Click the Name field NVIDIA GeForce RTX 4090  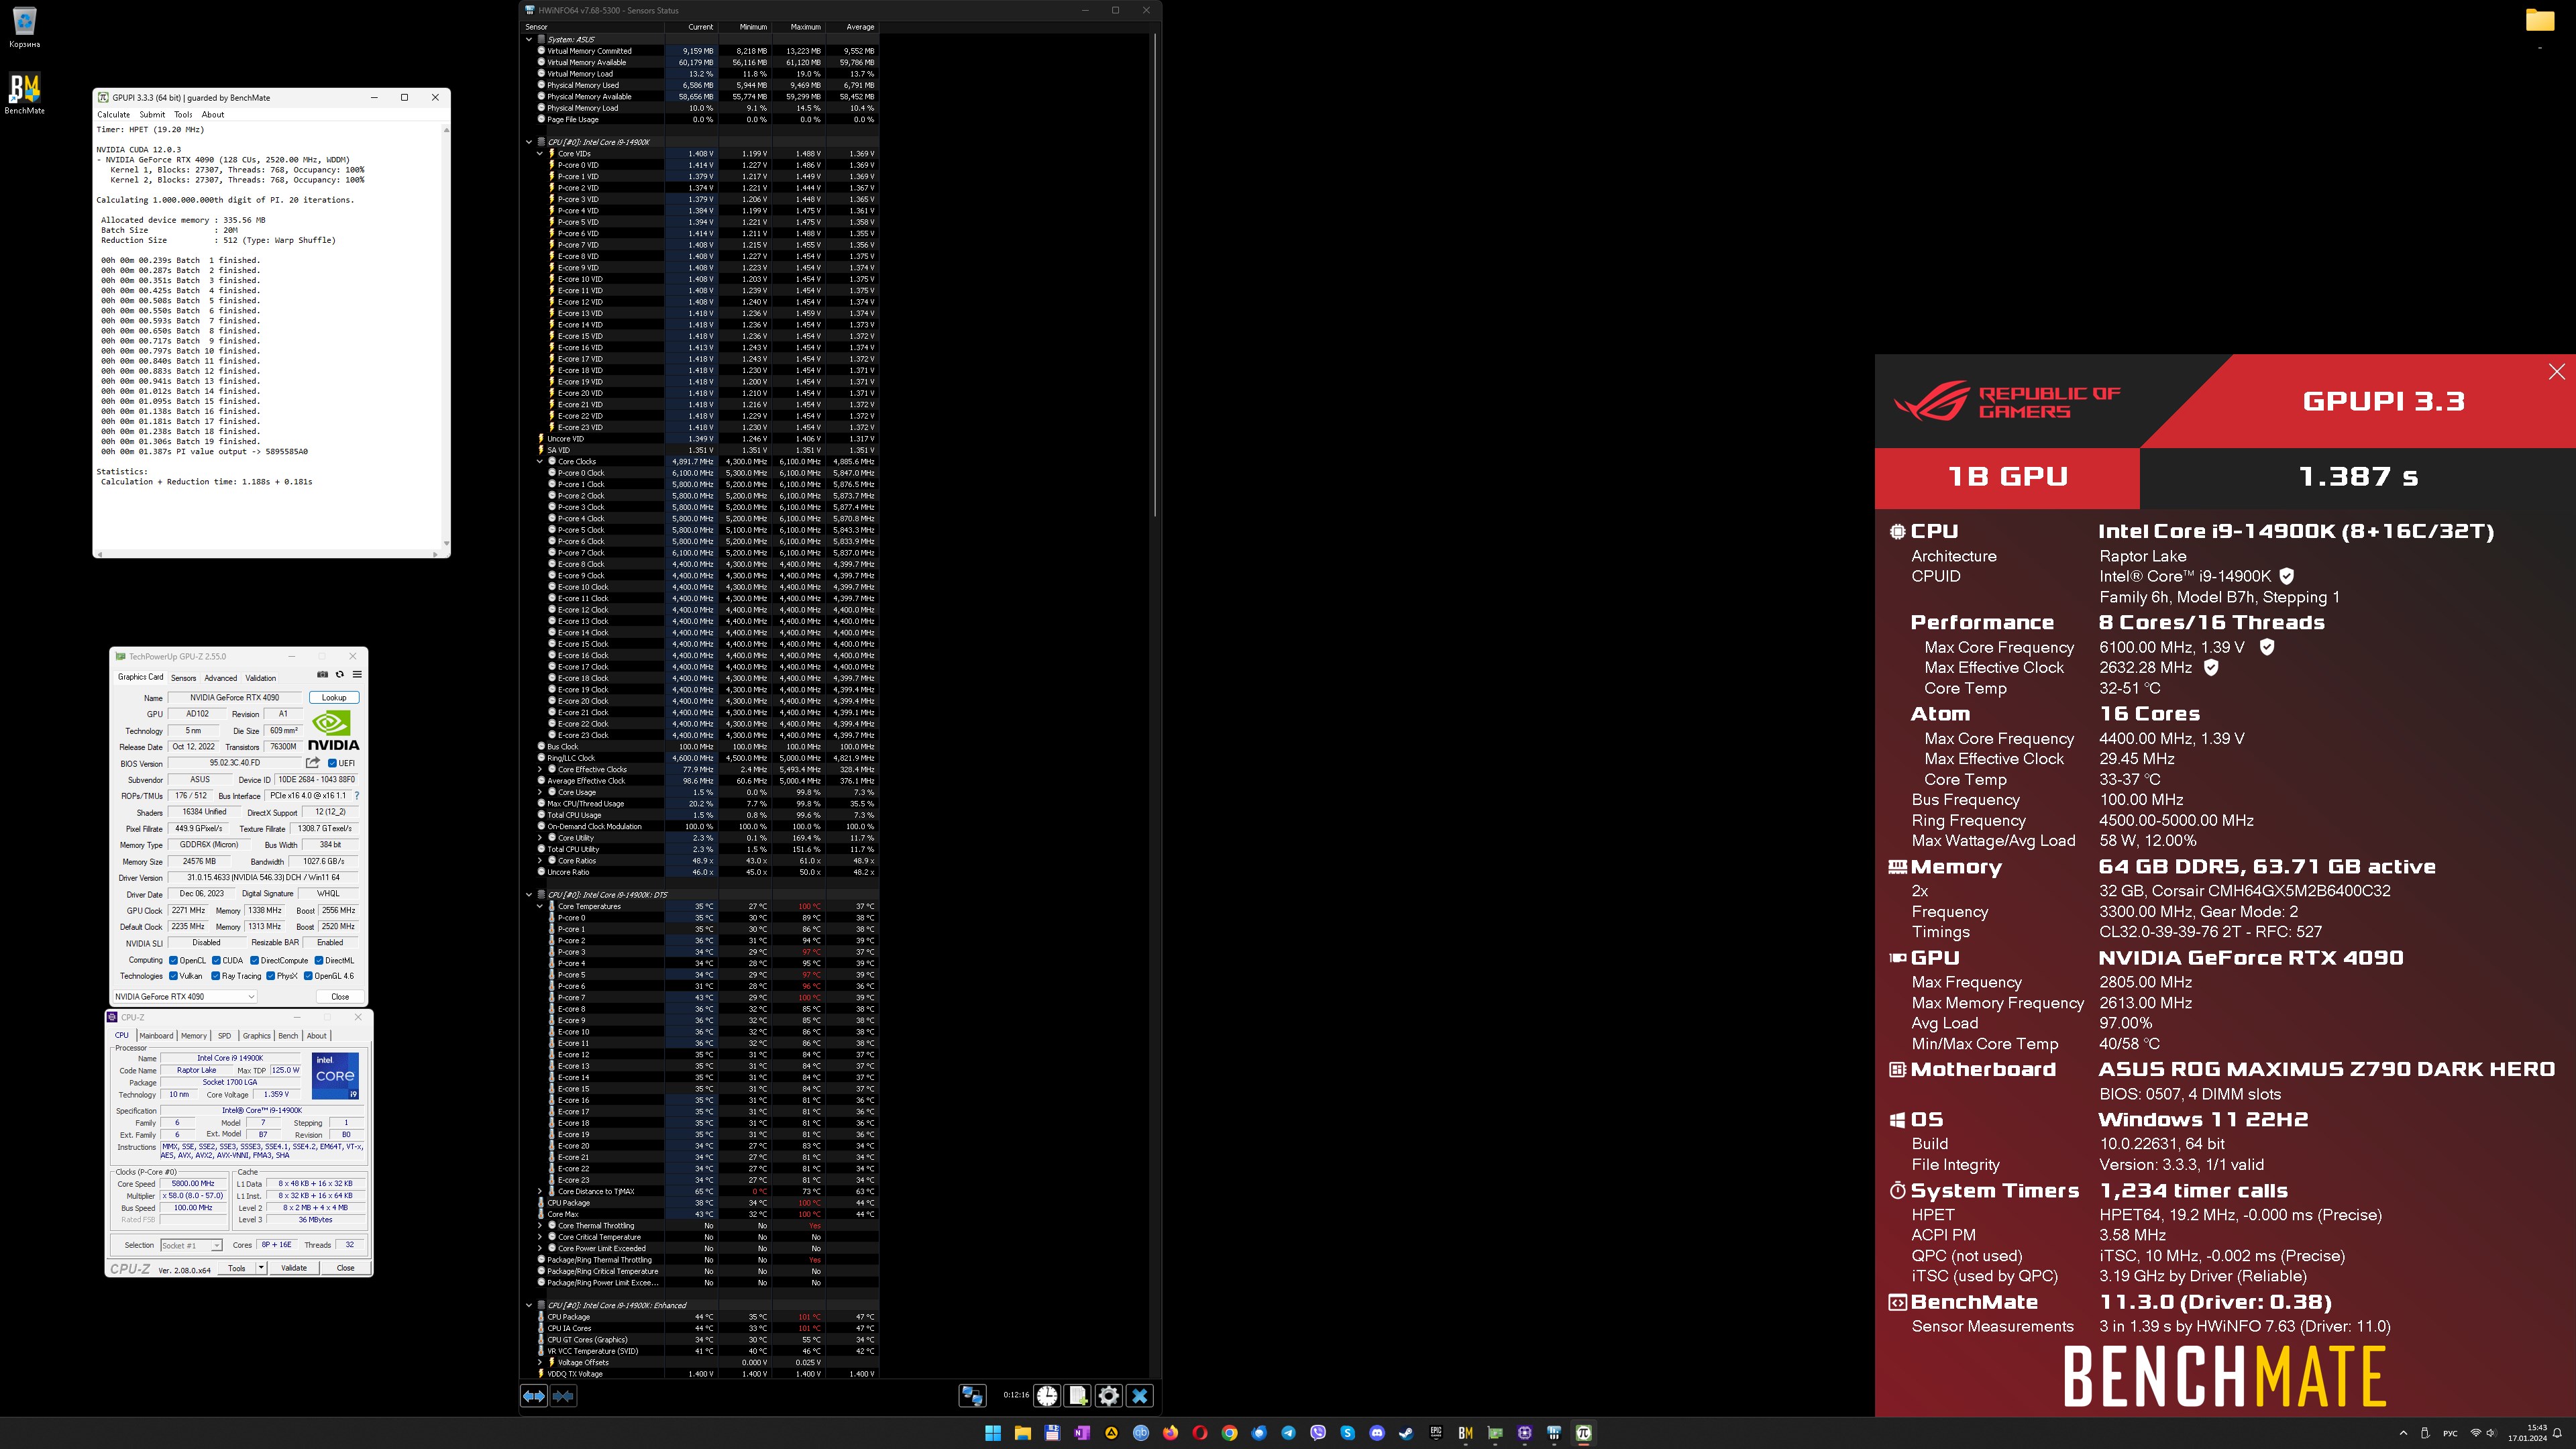click(x=235, y=697)
